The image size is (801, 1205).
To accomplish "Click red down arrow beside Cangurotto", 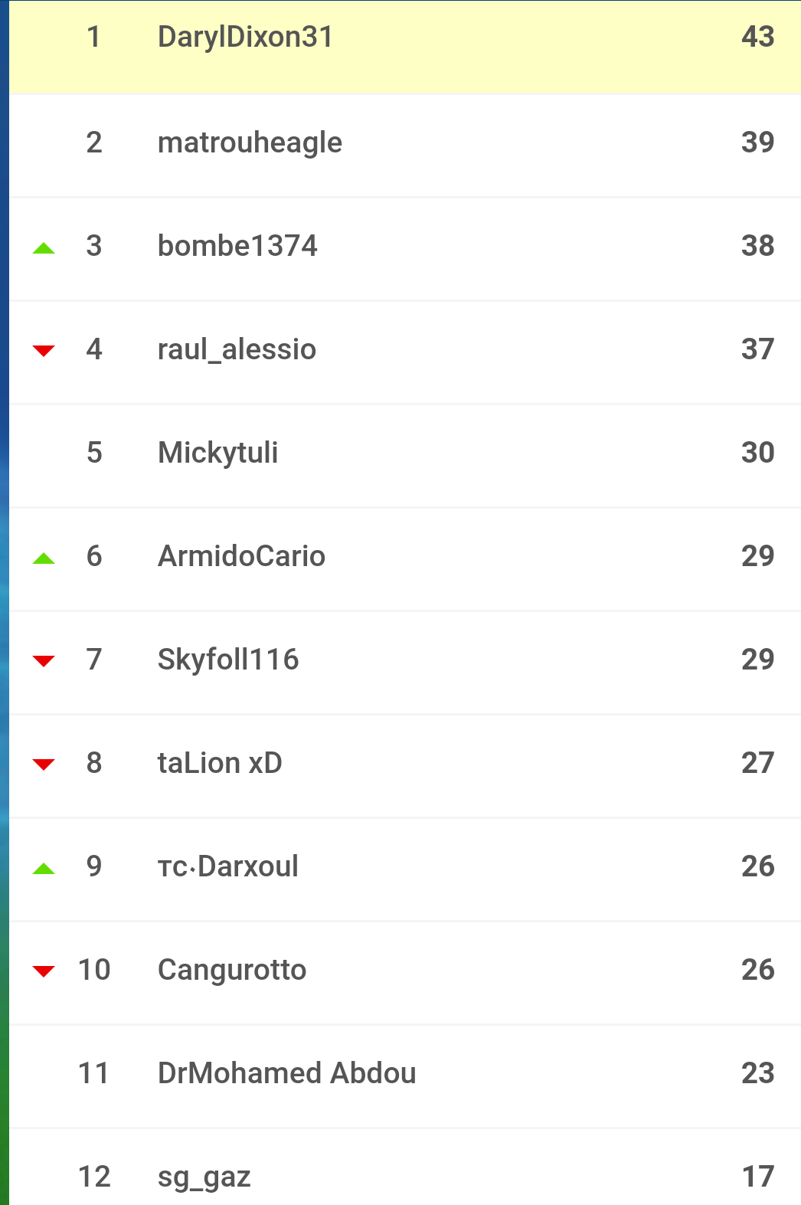I will click(44, 971).
